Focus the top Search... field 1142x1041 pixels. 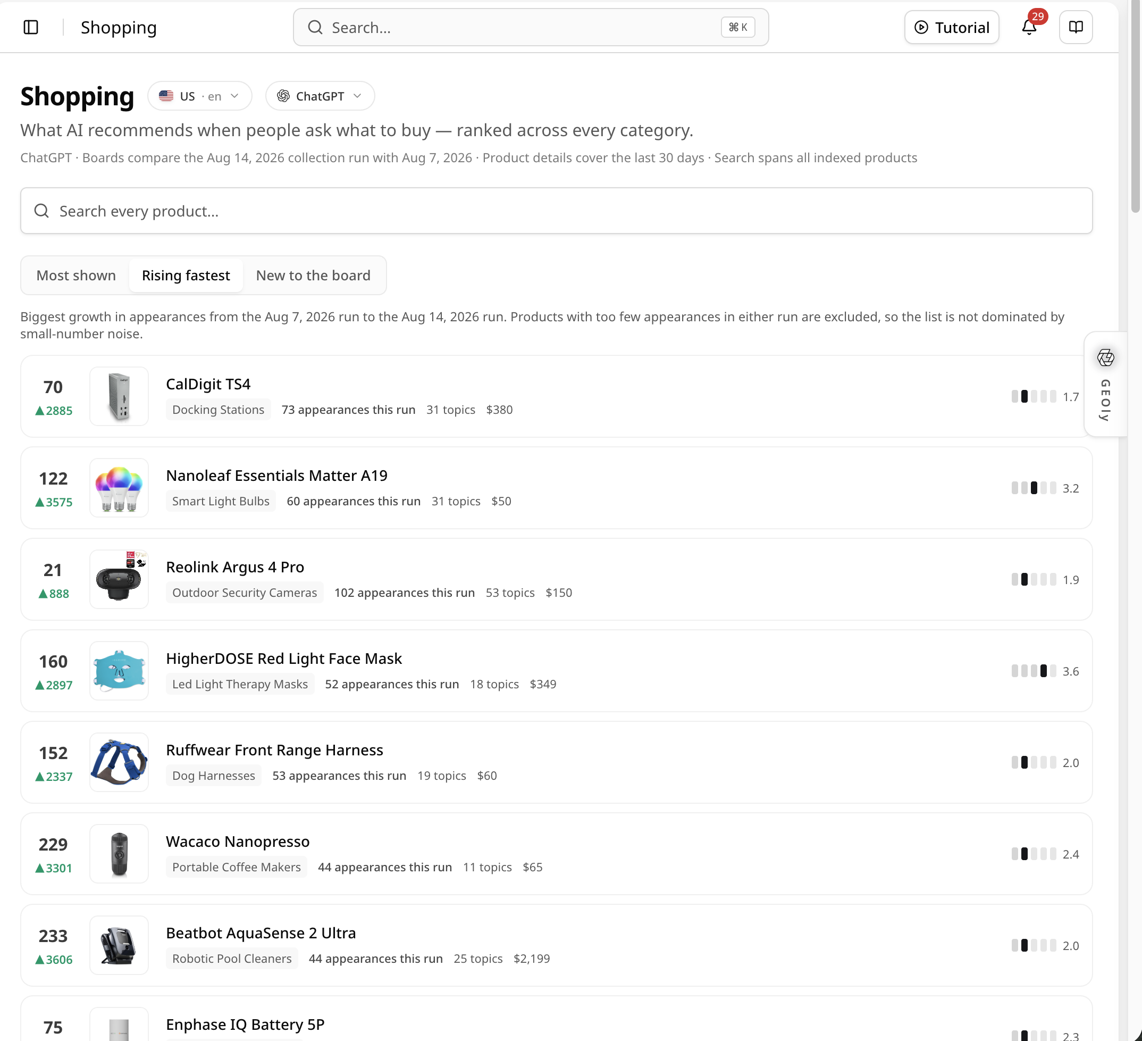coord(531,27)
